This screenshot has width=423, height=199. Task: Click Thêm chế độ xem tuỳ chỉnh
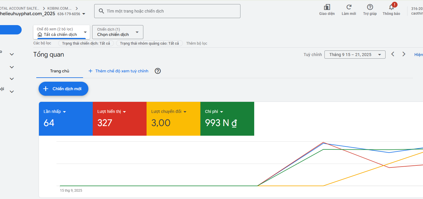(118, 71)
